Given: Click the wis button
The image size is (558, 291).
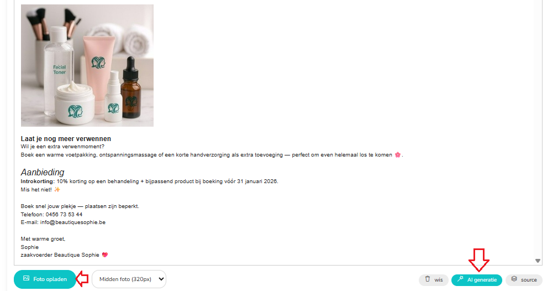Looking at the screenshot, I should pos(434,280).
